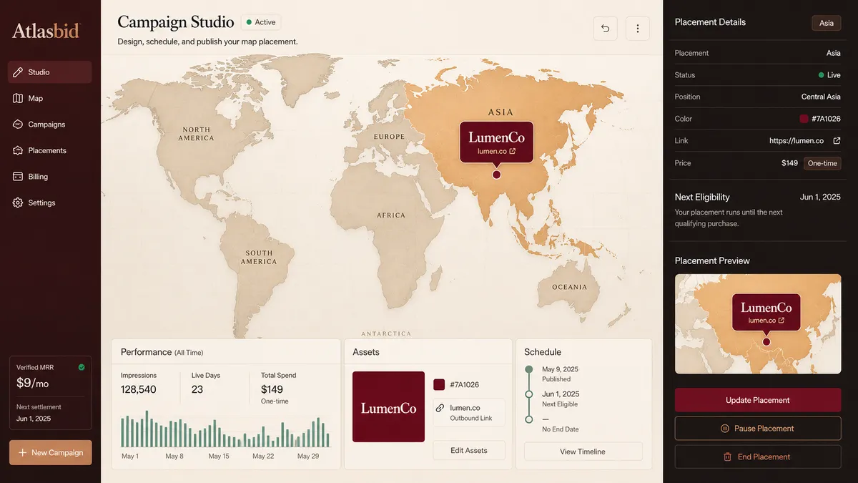Viewport: 858px width, 483px height.
Task: Click the Live Days value 23
Action: pyautogui.click(x=197, y=390)
